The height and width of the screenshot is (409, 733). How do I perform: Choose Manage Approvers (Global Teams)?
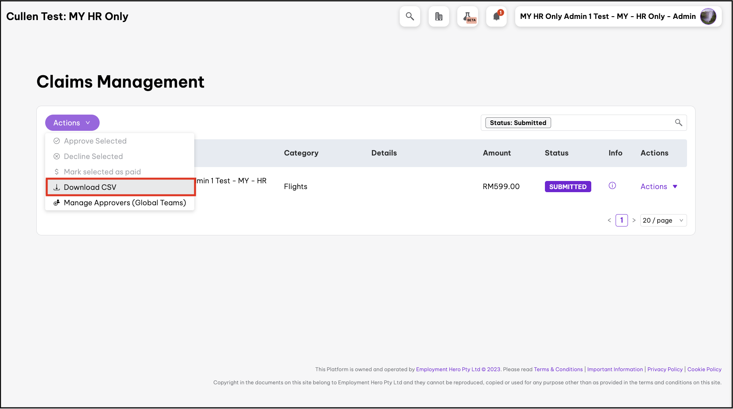(124, 203)
